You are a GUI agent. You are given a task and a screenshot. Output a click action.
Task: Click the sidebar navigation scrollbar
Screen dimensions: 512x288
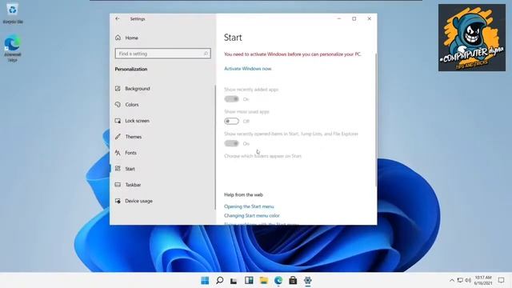pos(215,147)
